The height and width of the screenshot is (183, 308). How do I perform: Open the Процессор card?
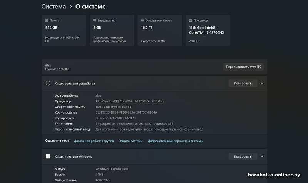208,31
